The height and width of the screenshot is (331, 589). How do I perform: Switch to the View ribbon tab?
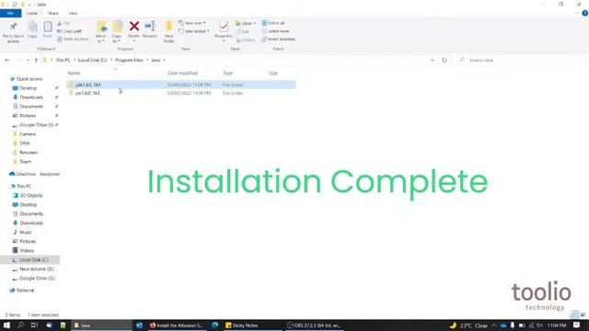point(73,13)
